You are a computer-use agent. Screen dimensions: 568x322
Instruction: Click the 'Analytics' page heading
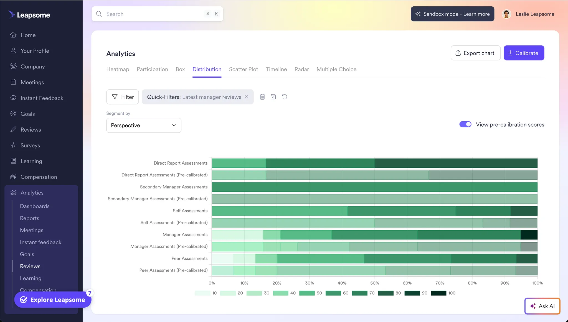(x=121, y=53)
